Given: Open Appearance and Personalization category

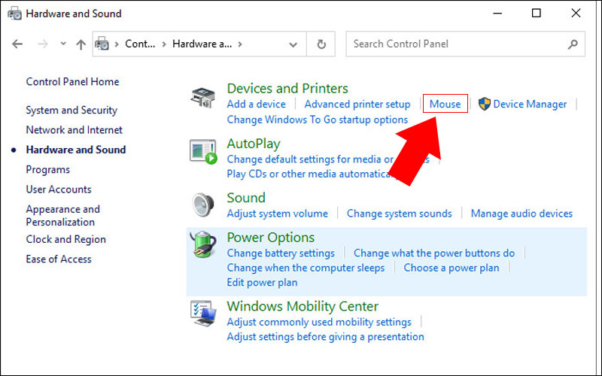Looking at the screenshot, I should point(63,215).
